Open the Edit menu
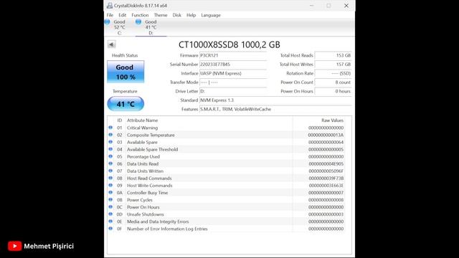Screen dimensions: 459x258 tap(123, 15)
